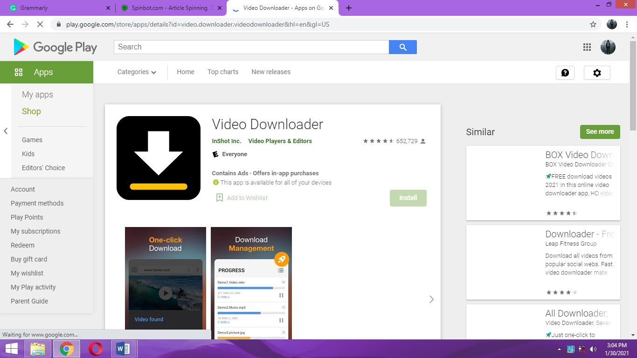The width and height of the screenshot is (637, 358).
Task: Click the Google Play logo
Action: tap(55, 47)
